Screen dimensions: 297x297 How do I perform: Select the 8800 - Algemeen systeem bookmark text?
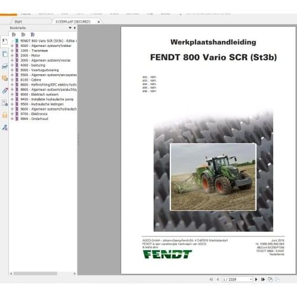click(48, 90)
